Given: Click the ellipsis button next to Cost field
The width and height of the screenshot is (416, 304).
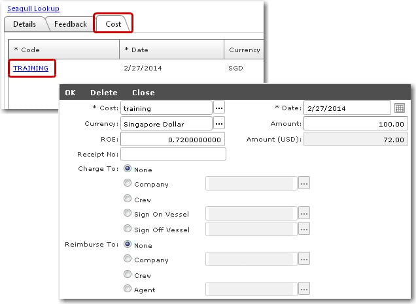Looking at the screenshot, I should tap(220, 108).
